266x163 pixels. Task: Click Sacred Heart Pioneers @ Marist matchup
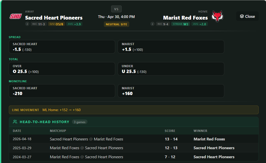tap(86, 139)
